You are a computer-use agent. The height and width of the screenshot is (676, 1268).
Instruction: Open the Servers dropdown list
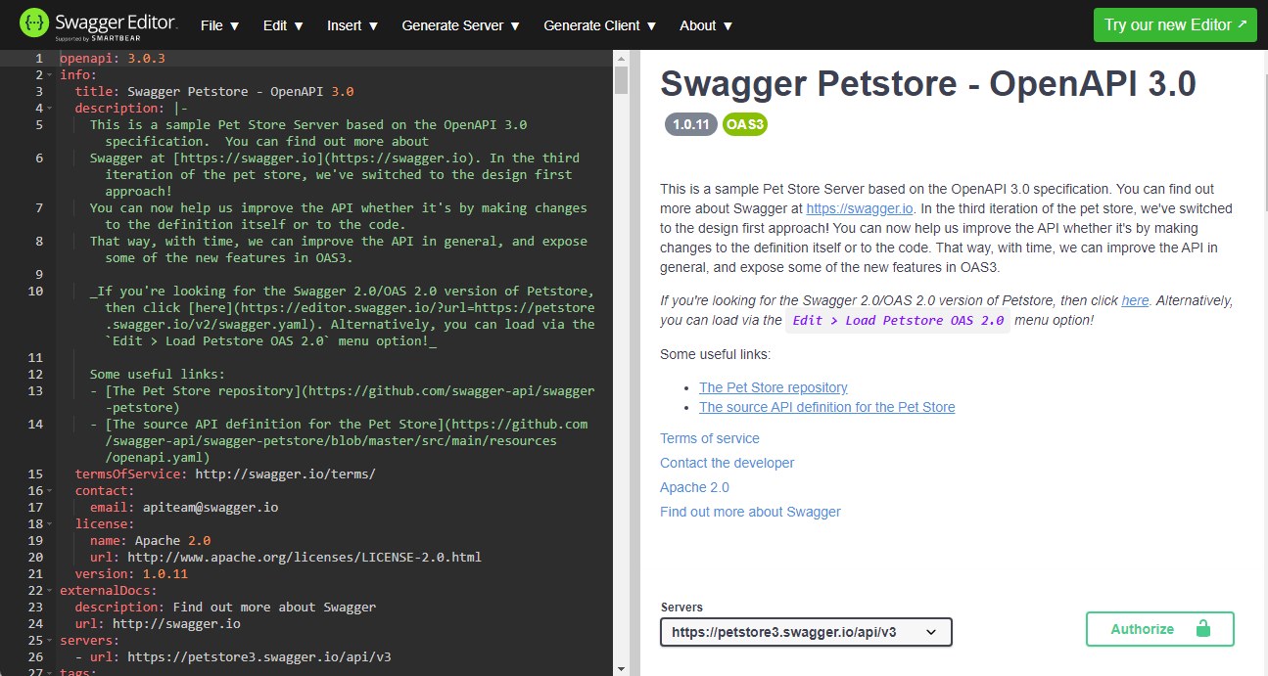pyautogui.click(x=806, y=632)
